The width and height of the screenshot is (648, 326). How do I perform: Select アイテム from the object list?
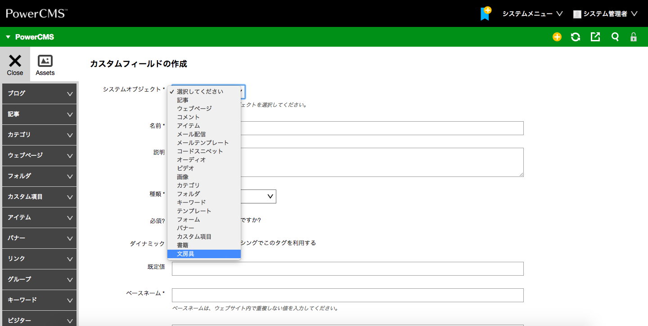tap(204, 126)
